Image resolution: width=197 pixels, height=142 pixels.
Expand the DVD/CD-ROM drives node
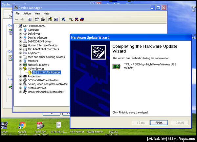20,42
